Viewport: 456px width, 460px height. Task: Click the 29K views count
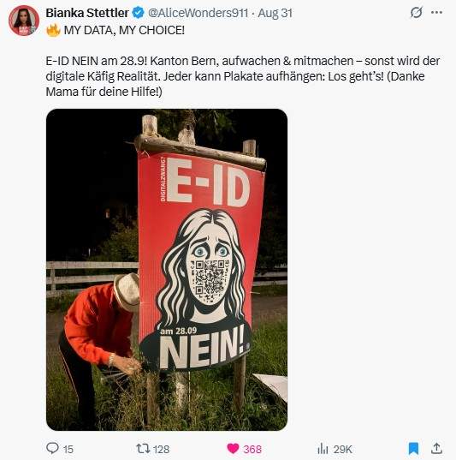(342, 449)
